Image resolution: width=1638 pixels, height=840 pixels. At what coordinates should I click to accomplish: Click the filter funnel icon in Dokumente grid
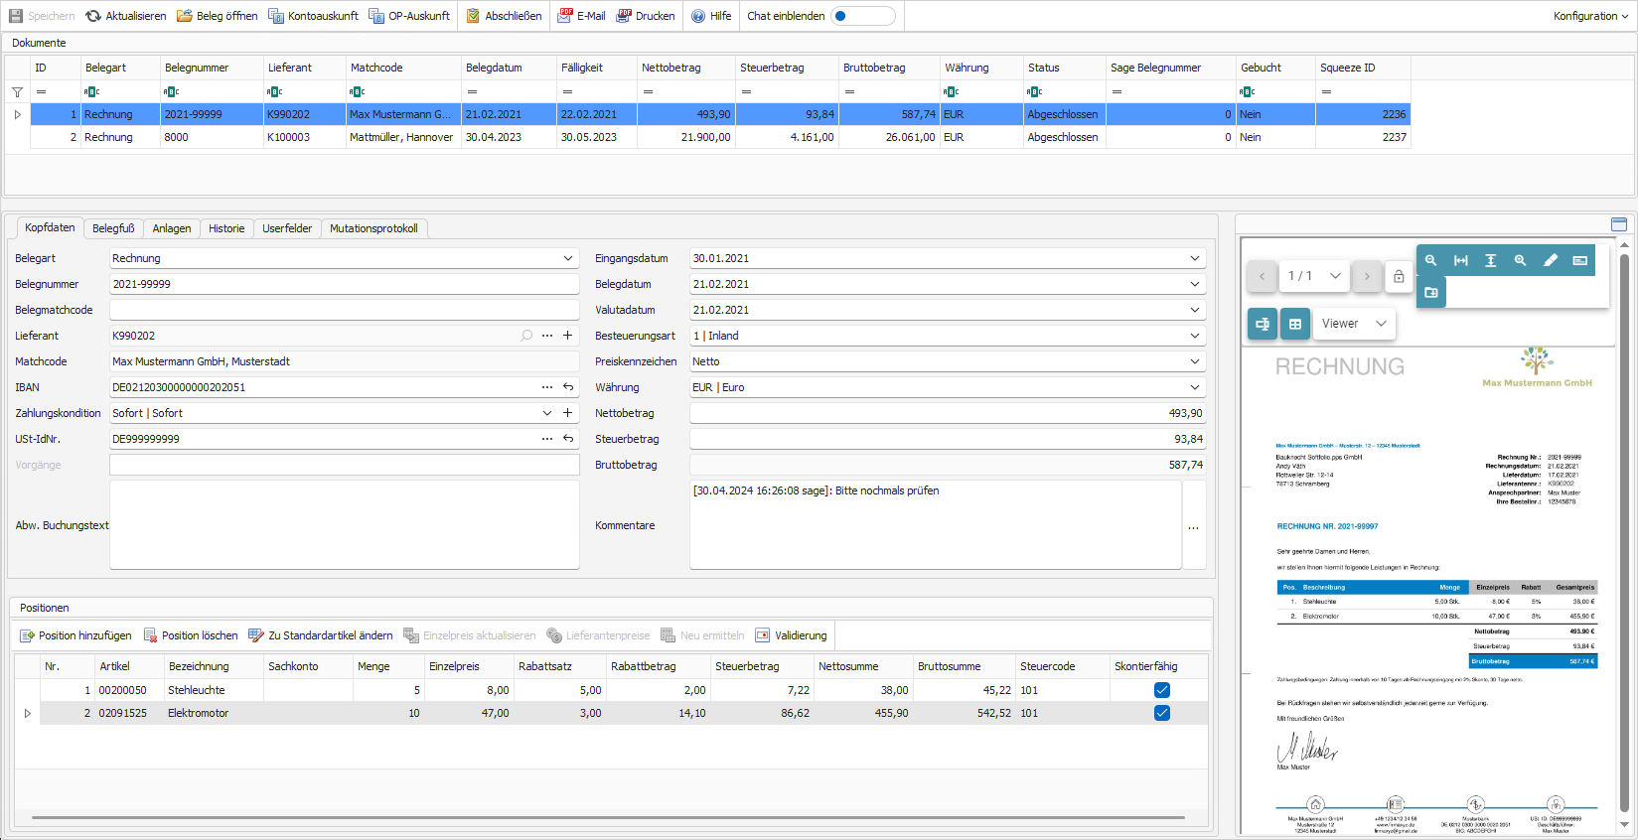click(x=17, y=91)
